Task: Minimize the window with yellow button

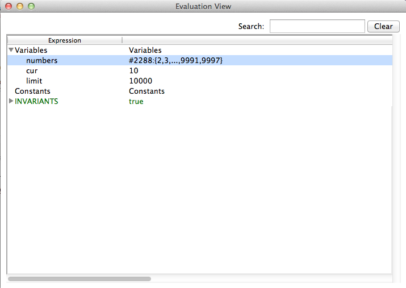Action: coord(20,7)
